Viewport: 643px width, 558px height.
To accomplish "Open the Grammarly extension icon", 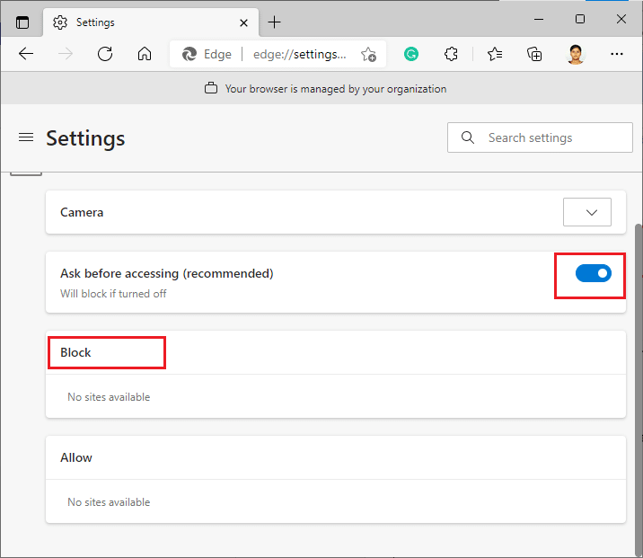I will tap(411, 54).
